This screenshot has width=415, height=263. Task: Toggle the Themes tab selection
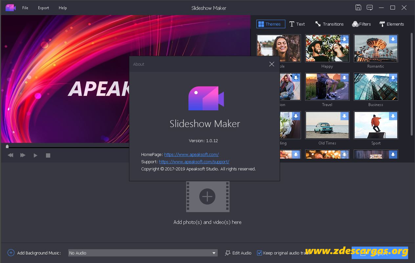271,24
